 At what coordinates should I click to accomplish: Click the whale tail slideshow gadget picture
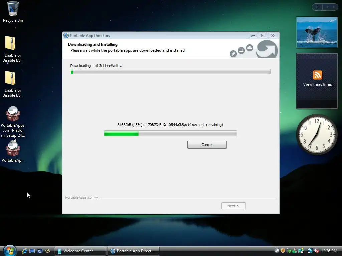(x=317, y=32)
